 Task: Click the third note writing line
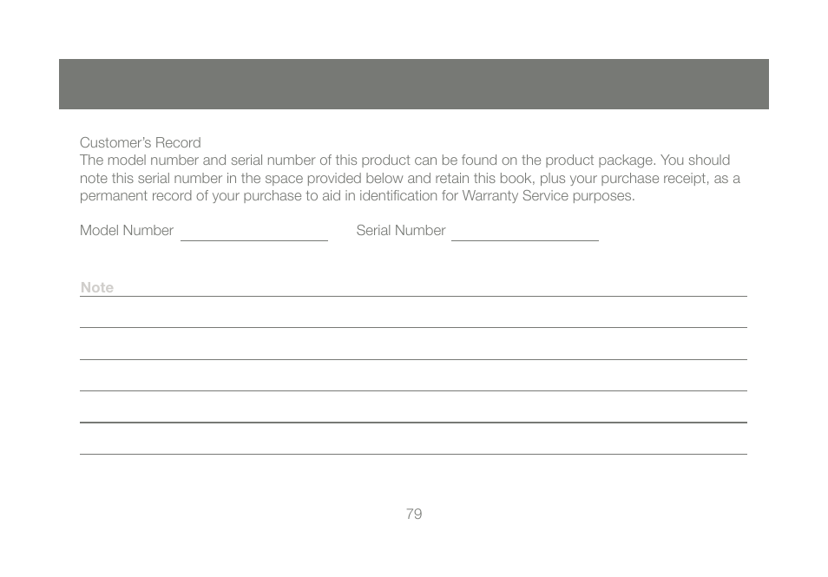413,359
